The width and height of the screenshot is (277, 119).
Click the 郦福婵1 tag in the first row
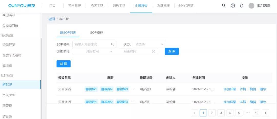click(x=91, y=89)
